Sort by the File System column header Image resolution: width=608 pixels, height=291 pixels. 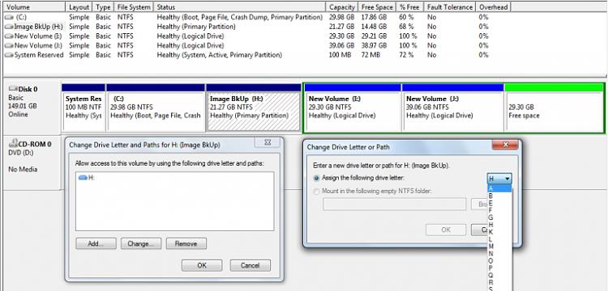pos(134,7)
